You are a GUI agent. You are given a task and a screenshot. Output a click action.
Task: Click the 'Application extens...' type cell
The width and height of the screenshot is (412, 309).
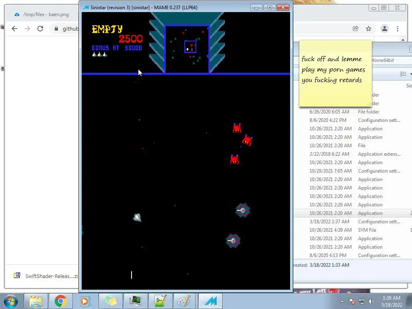379,154
